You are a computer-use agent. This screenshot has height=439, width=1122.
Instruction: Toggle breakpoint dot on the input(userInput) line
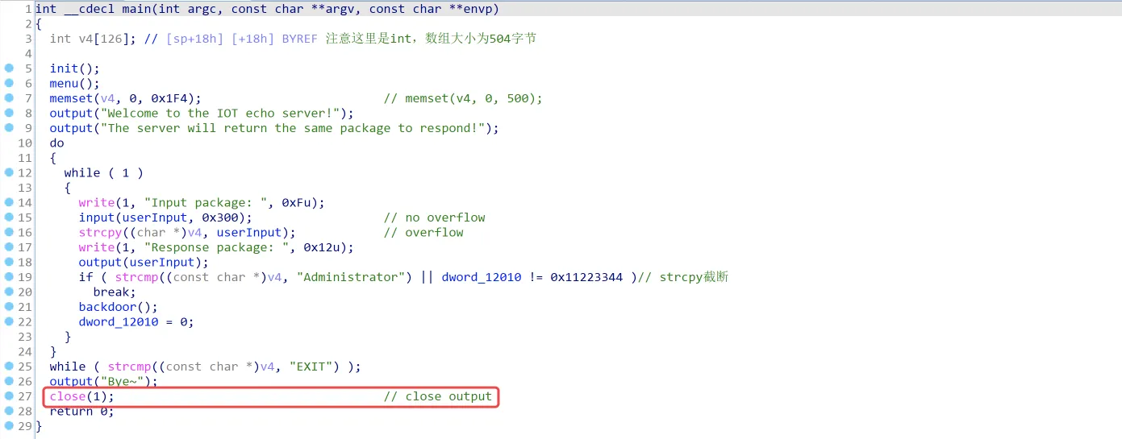click(x=10, y=217)
